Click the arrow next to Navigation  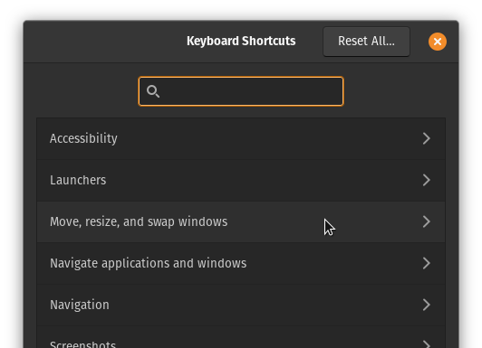[426, 305]
